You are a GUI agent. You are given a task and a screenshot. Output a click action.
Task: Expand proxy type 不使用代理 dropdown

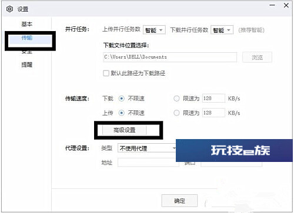click(x=147, y=148)
